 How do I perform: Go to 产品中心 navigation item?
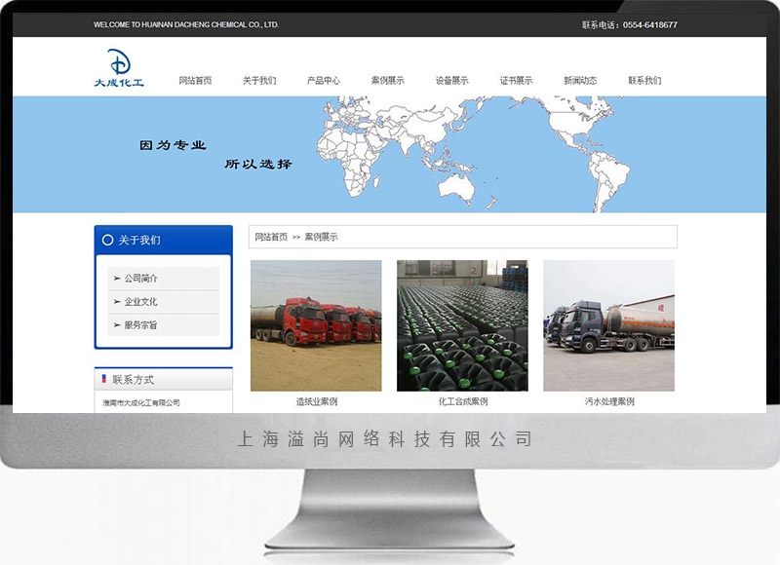324,81
